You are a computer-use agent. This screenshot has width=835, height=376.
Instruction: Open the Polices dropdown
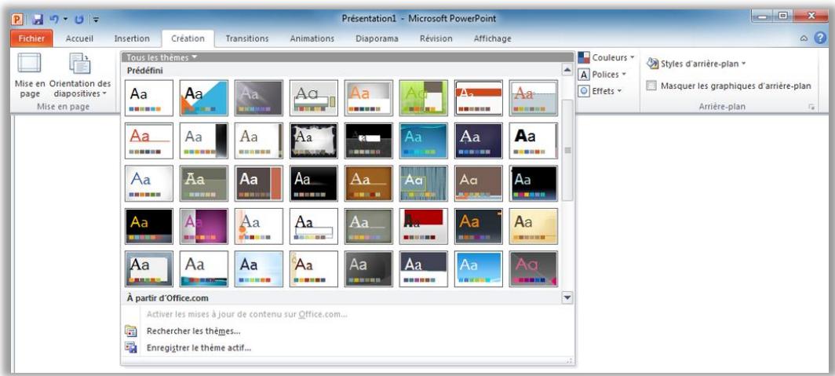602,75
